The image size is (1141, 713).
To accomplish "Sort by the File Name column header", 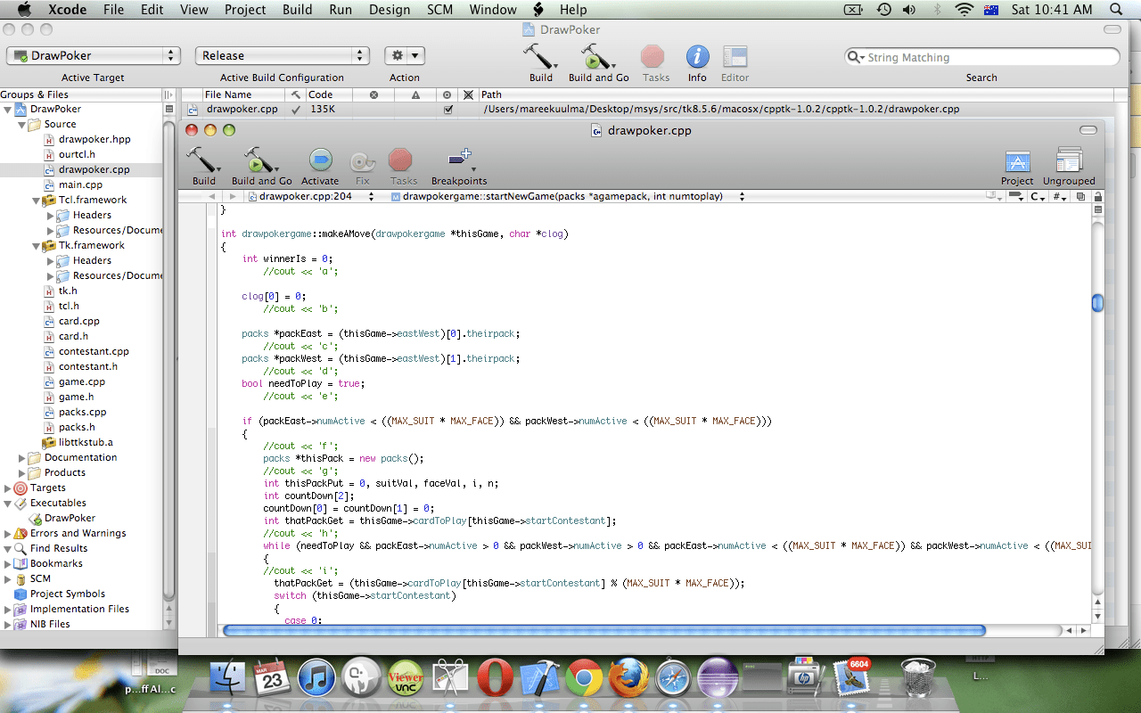I will pos(242,94).
